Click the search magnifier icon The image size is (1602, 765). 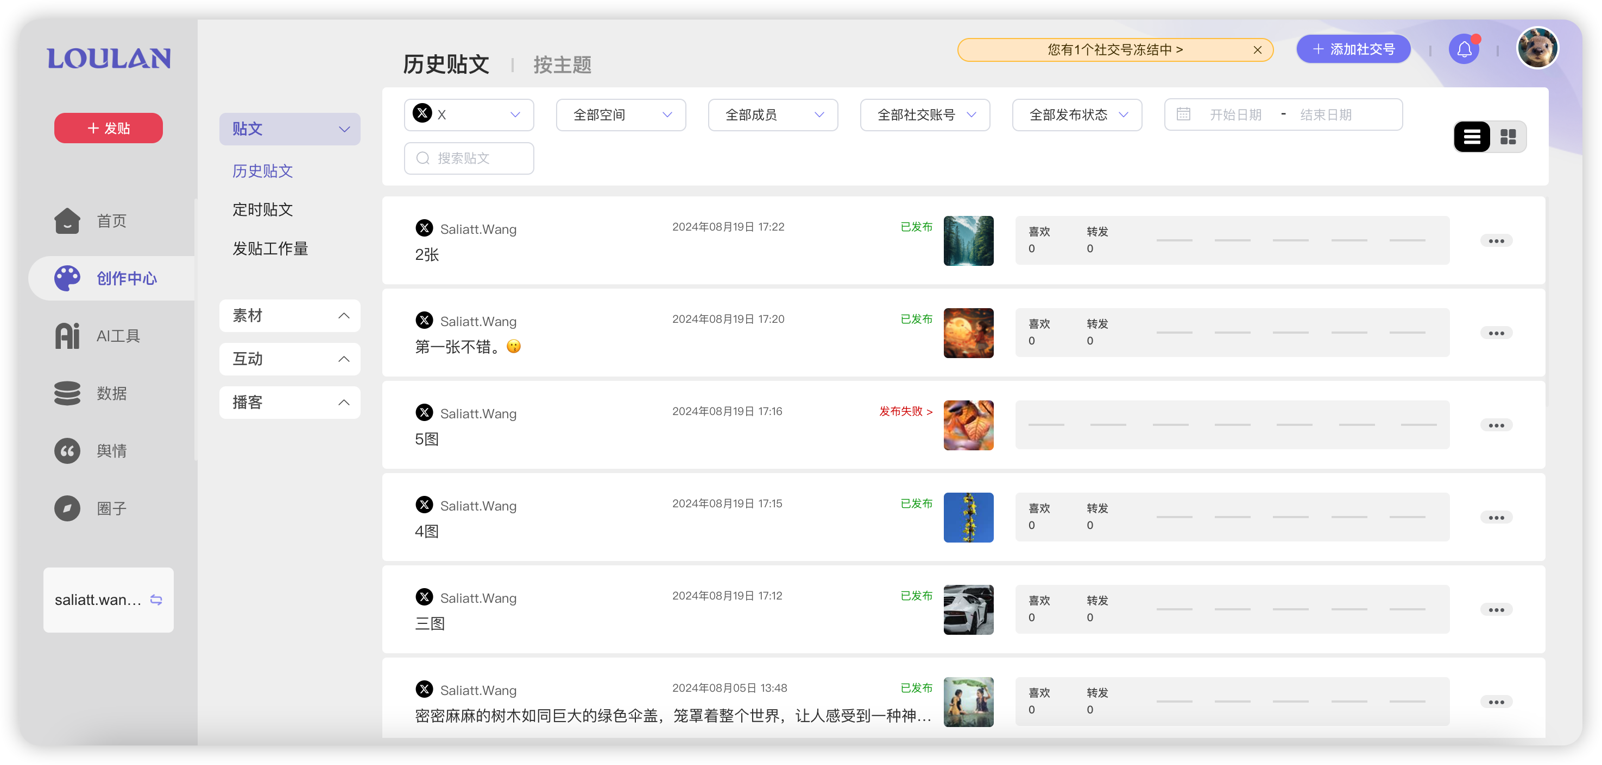(423, 158)
